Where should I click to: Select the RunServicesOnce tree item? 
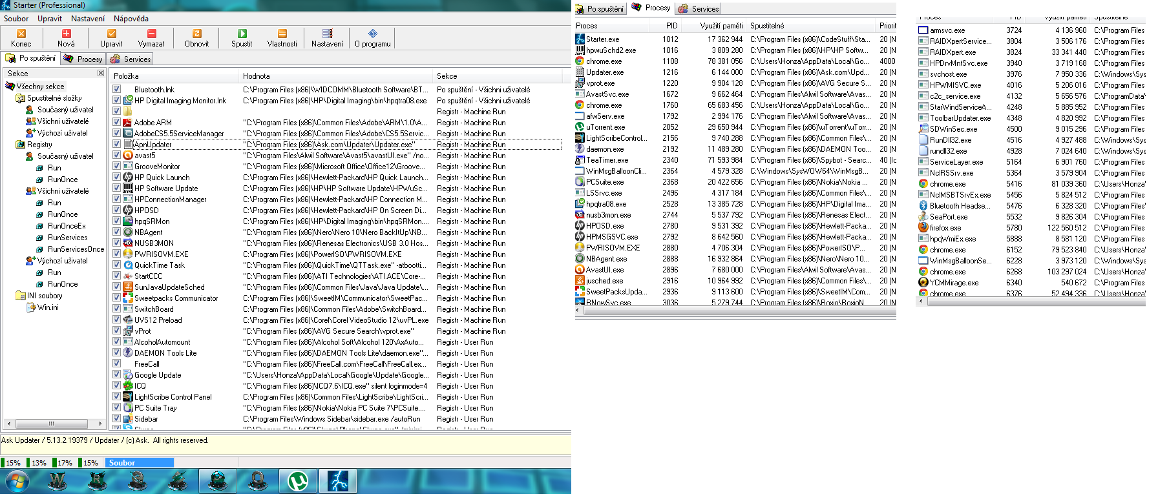[76, 249]
